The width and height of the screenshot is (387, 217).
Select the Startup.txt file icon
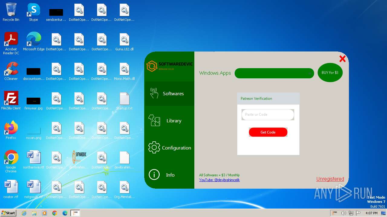tap(124, 101)
